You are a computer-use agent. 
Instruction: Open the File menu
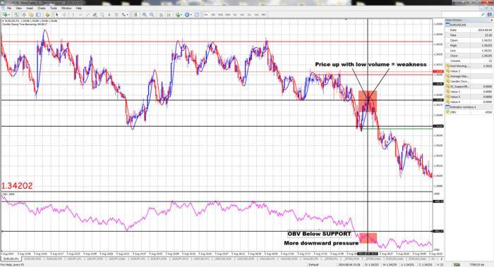(x=9, y=8)
